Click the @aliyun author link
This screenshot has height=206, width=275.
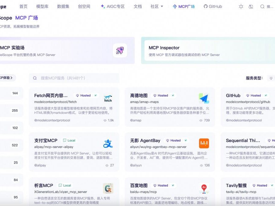click(136, 165)
